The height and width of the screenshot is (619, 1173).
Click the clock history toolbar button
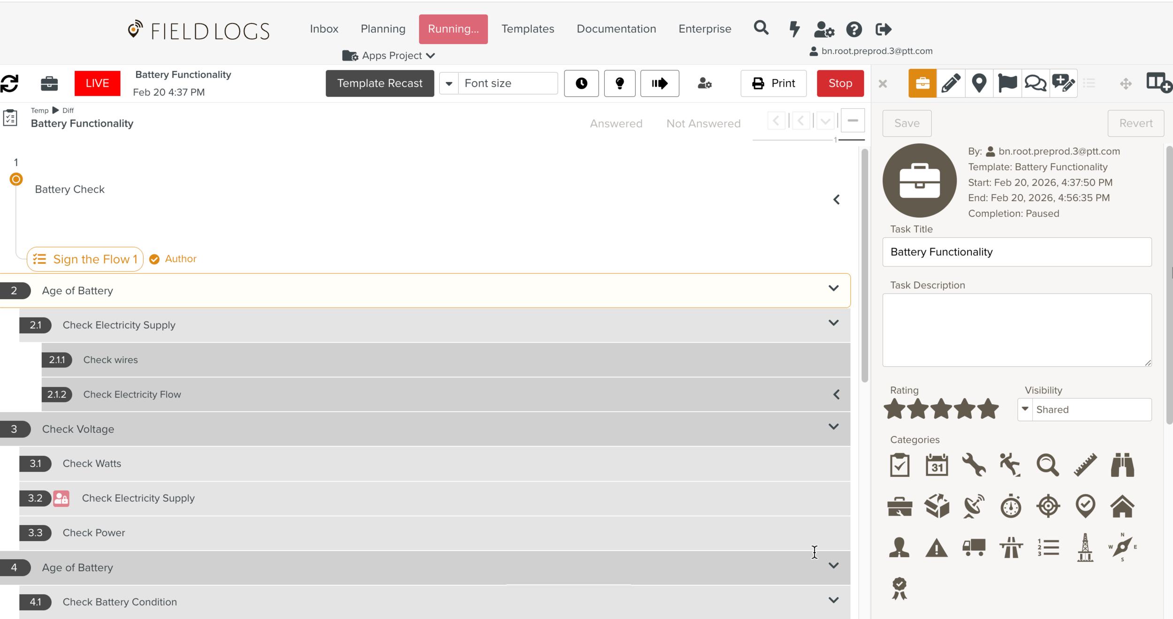tap(581, 83)
